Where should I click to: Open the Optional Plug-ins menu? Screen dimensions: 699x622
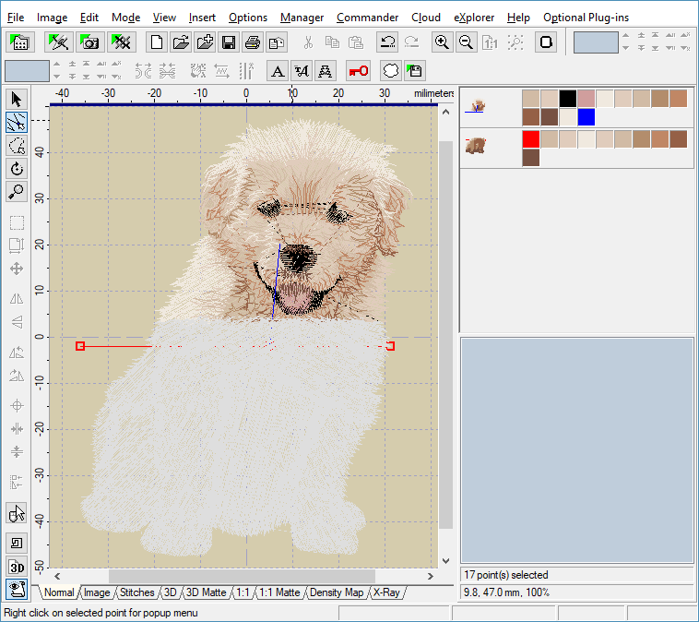[588, 18]
